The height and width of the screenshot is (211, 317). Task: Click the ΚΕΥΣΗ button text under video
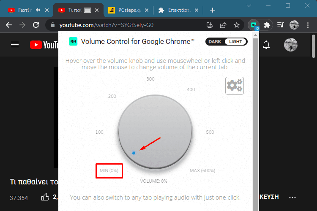269,197
